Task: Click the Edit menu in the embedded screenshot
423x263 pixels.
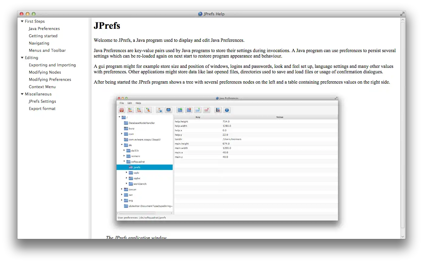Action: [x=130, y=103]
